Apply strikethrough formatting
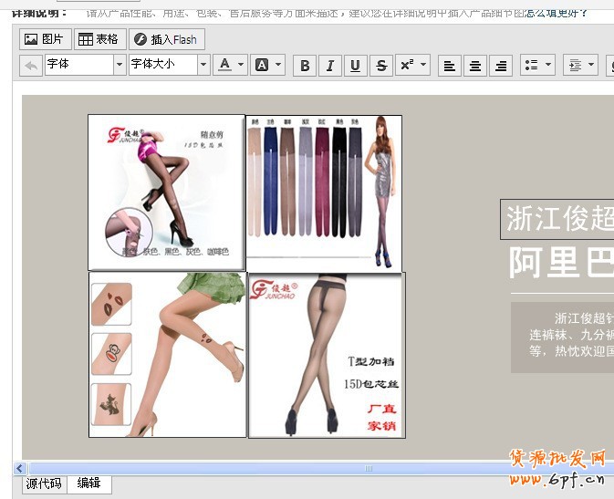 380,65
